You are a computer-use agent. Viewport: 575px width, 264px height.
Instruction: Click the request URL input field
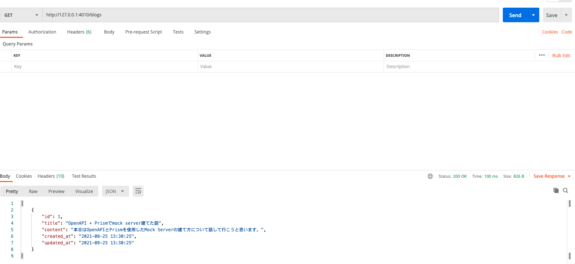pos(270,15)
